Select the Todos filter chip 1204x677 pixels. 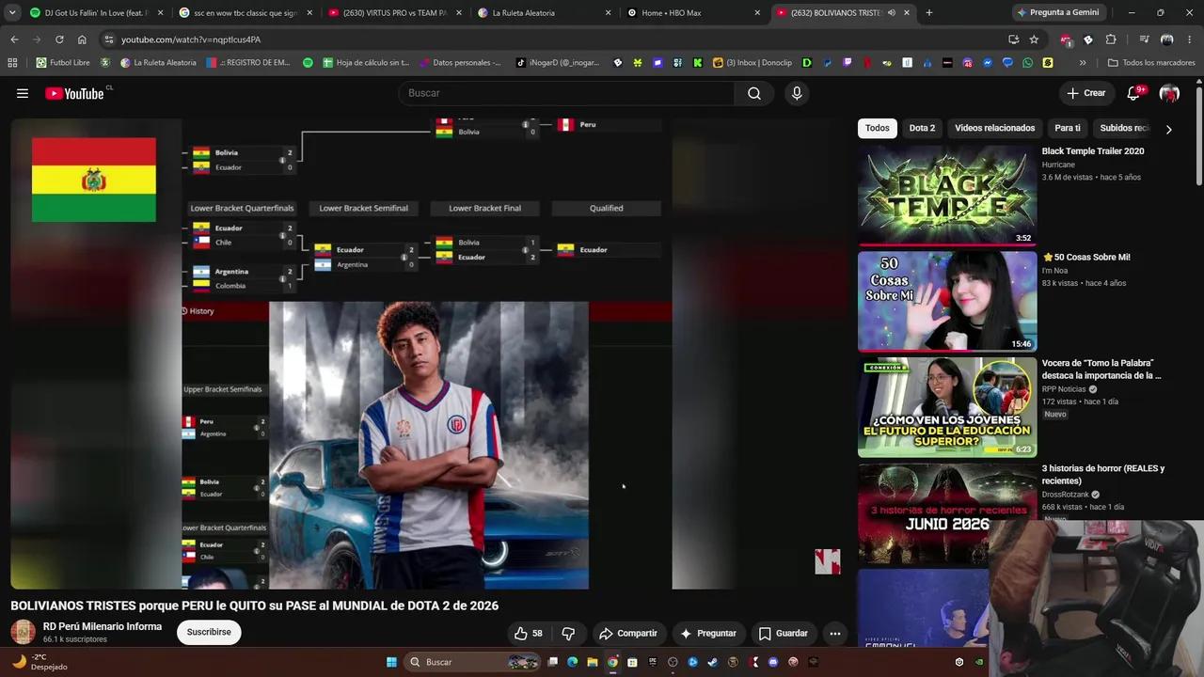(877, 128)
